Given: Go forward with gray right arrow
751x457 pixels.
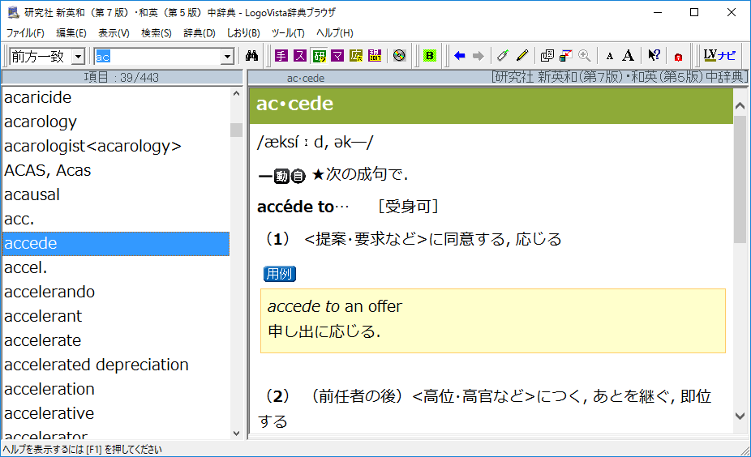Looking at the screenshot, I should pos(478,56).
